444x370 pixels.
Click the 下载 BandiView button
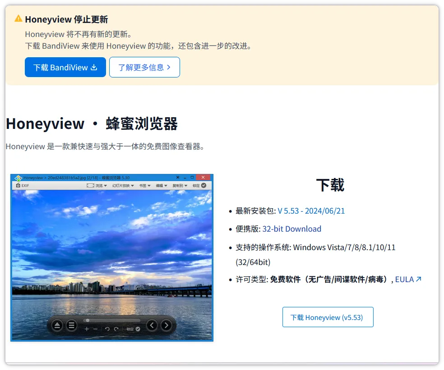coord(65,67)
